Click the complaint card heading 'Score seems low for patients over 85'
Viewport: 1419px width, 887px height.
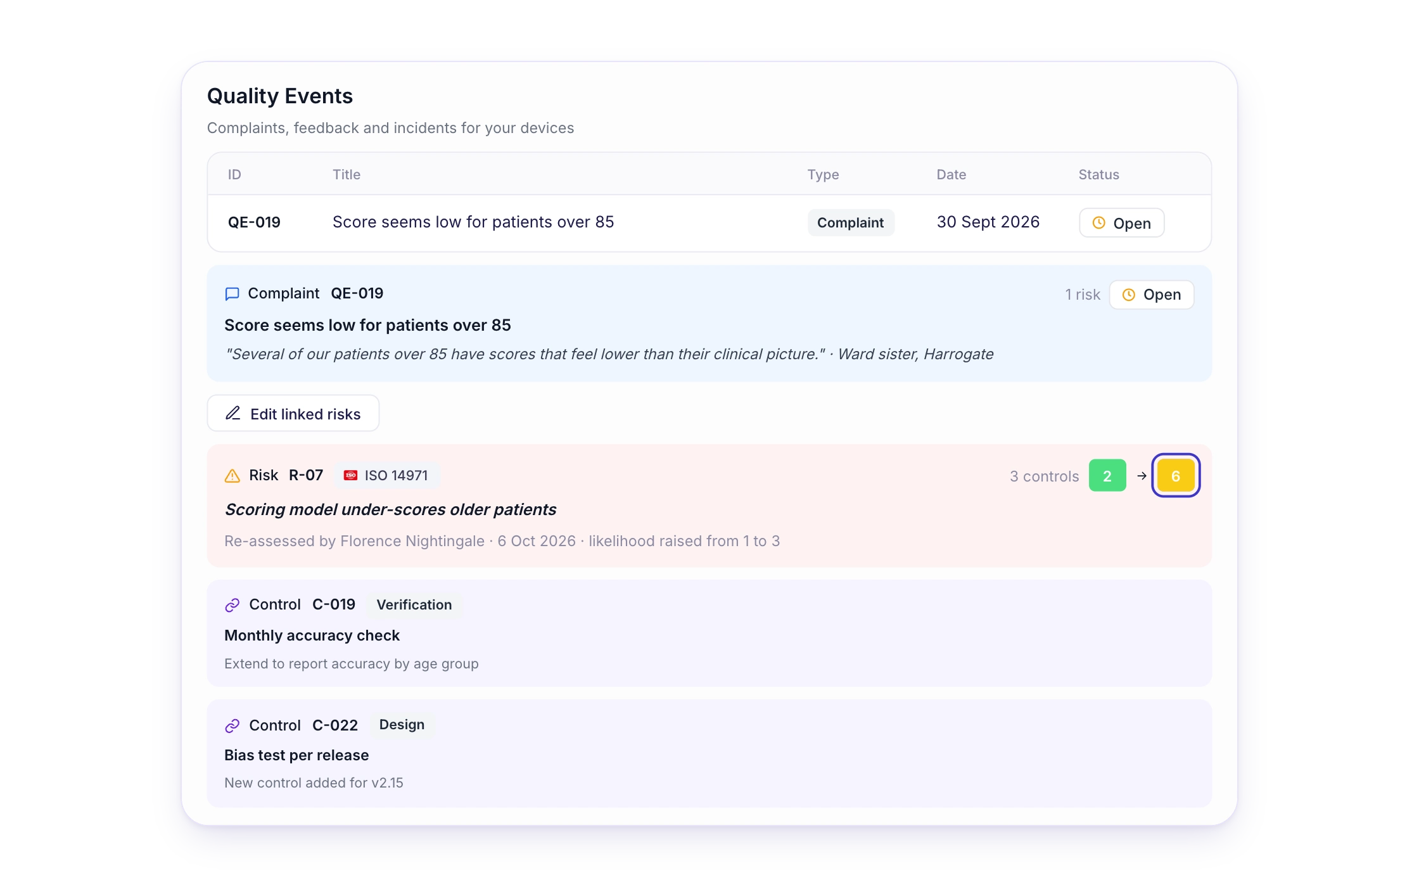click(367, 325)
